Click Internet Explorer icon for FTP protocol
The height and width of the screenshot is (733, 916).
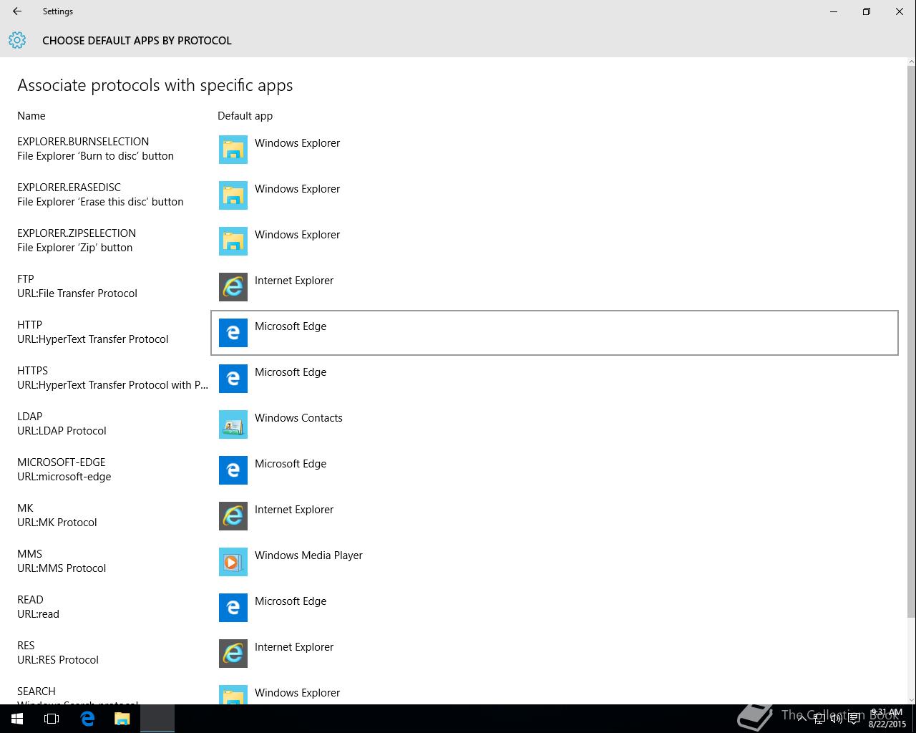coord(233,287)
